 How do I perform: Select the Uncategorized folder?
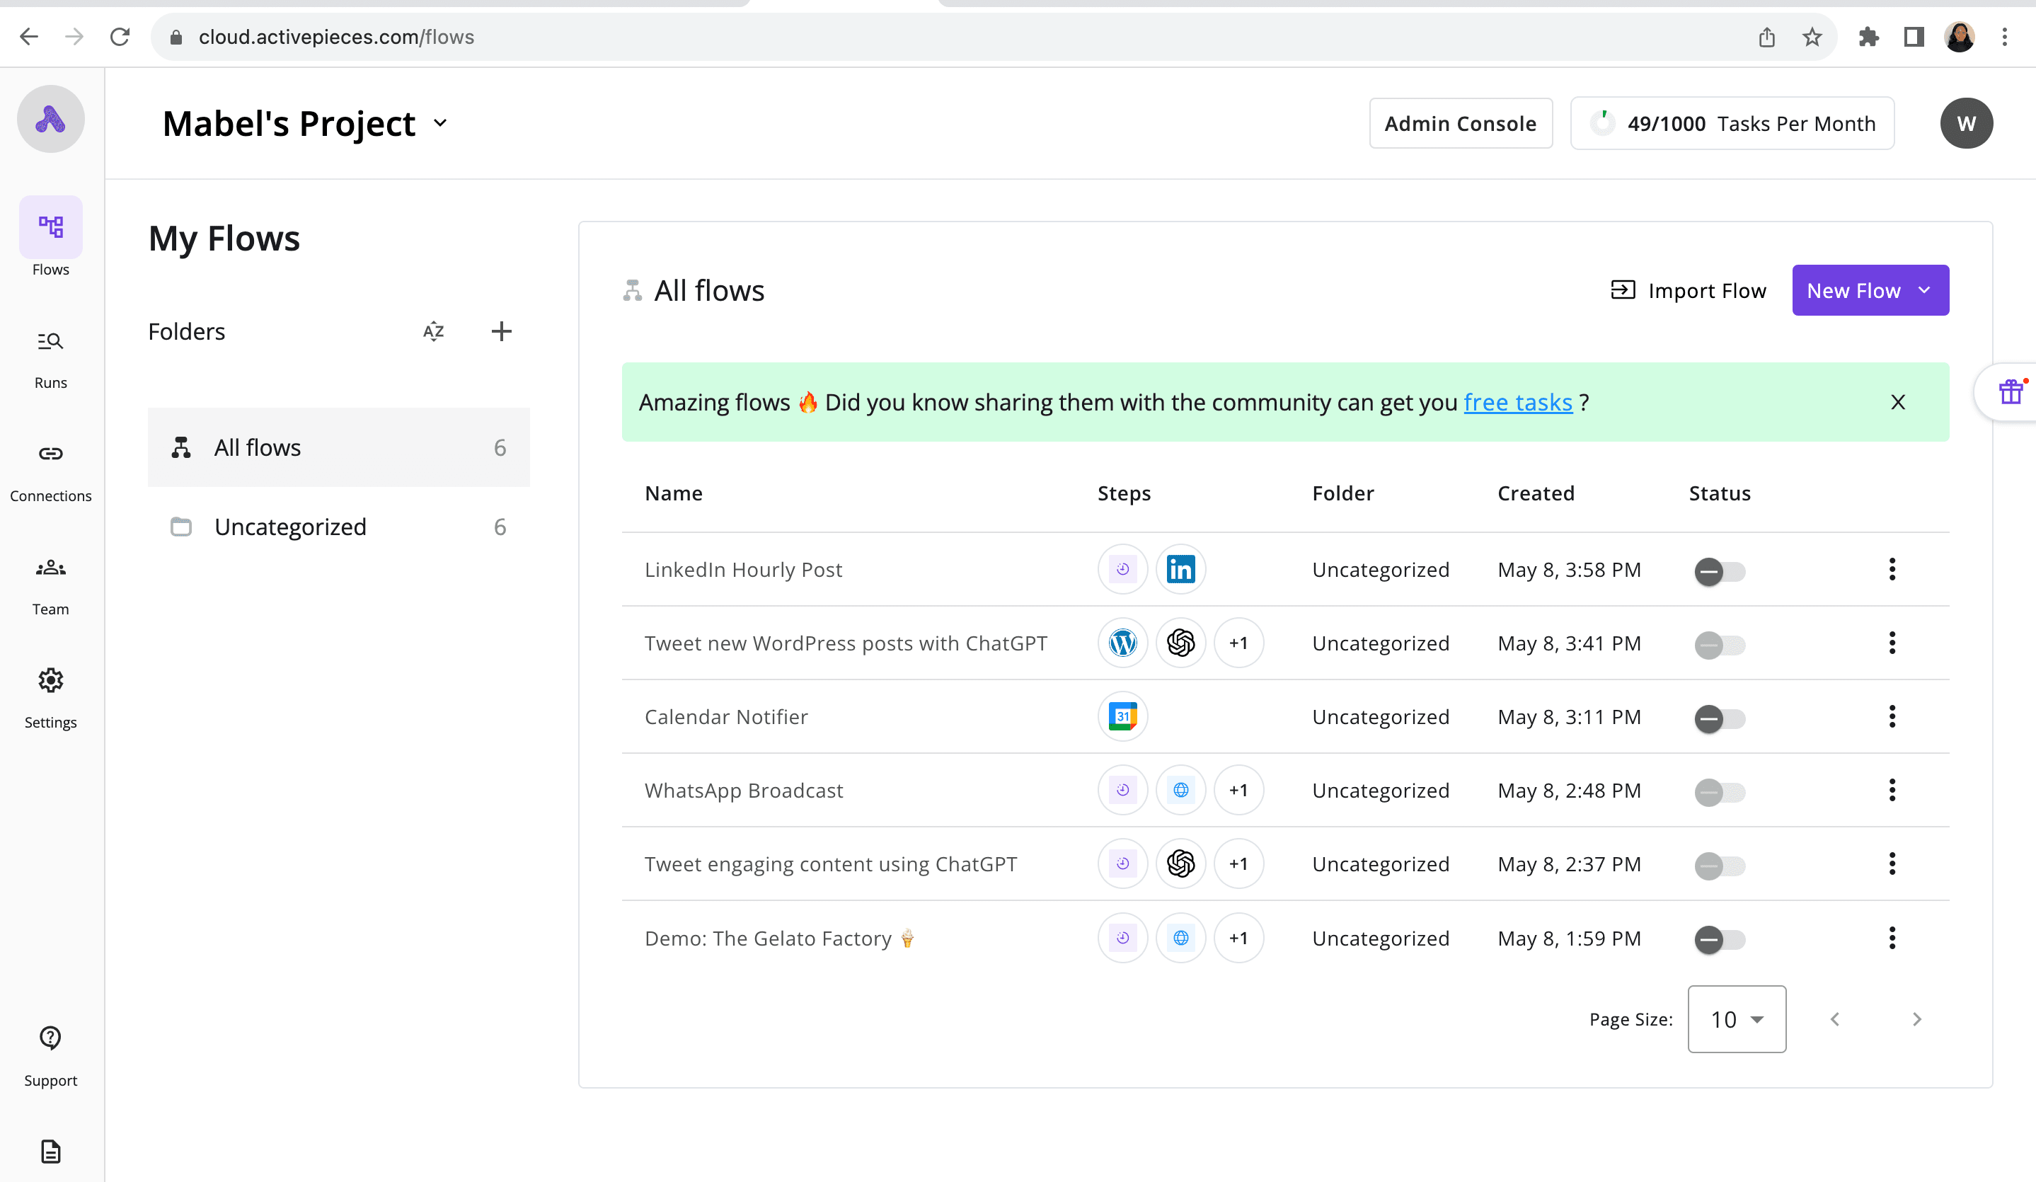[338, 527]
